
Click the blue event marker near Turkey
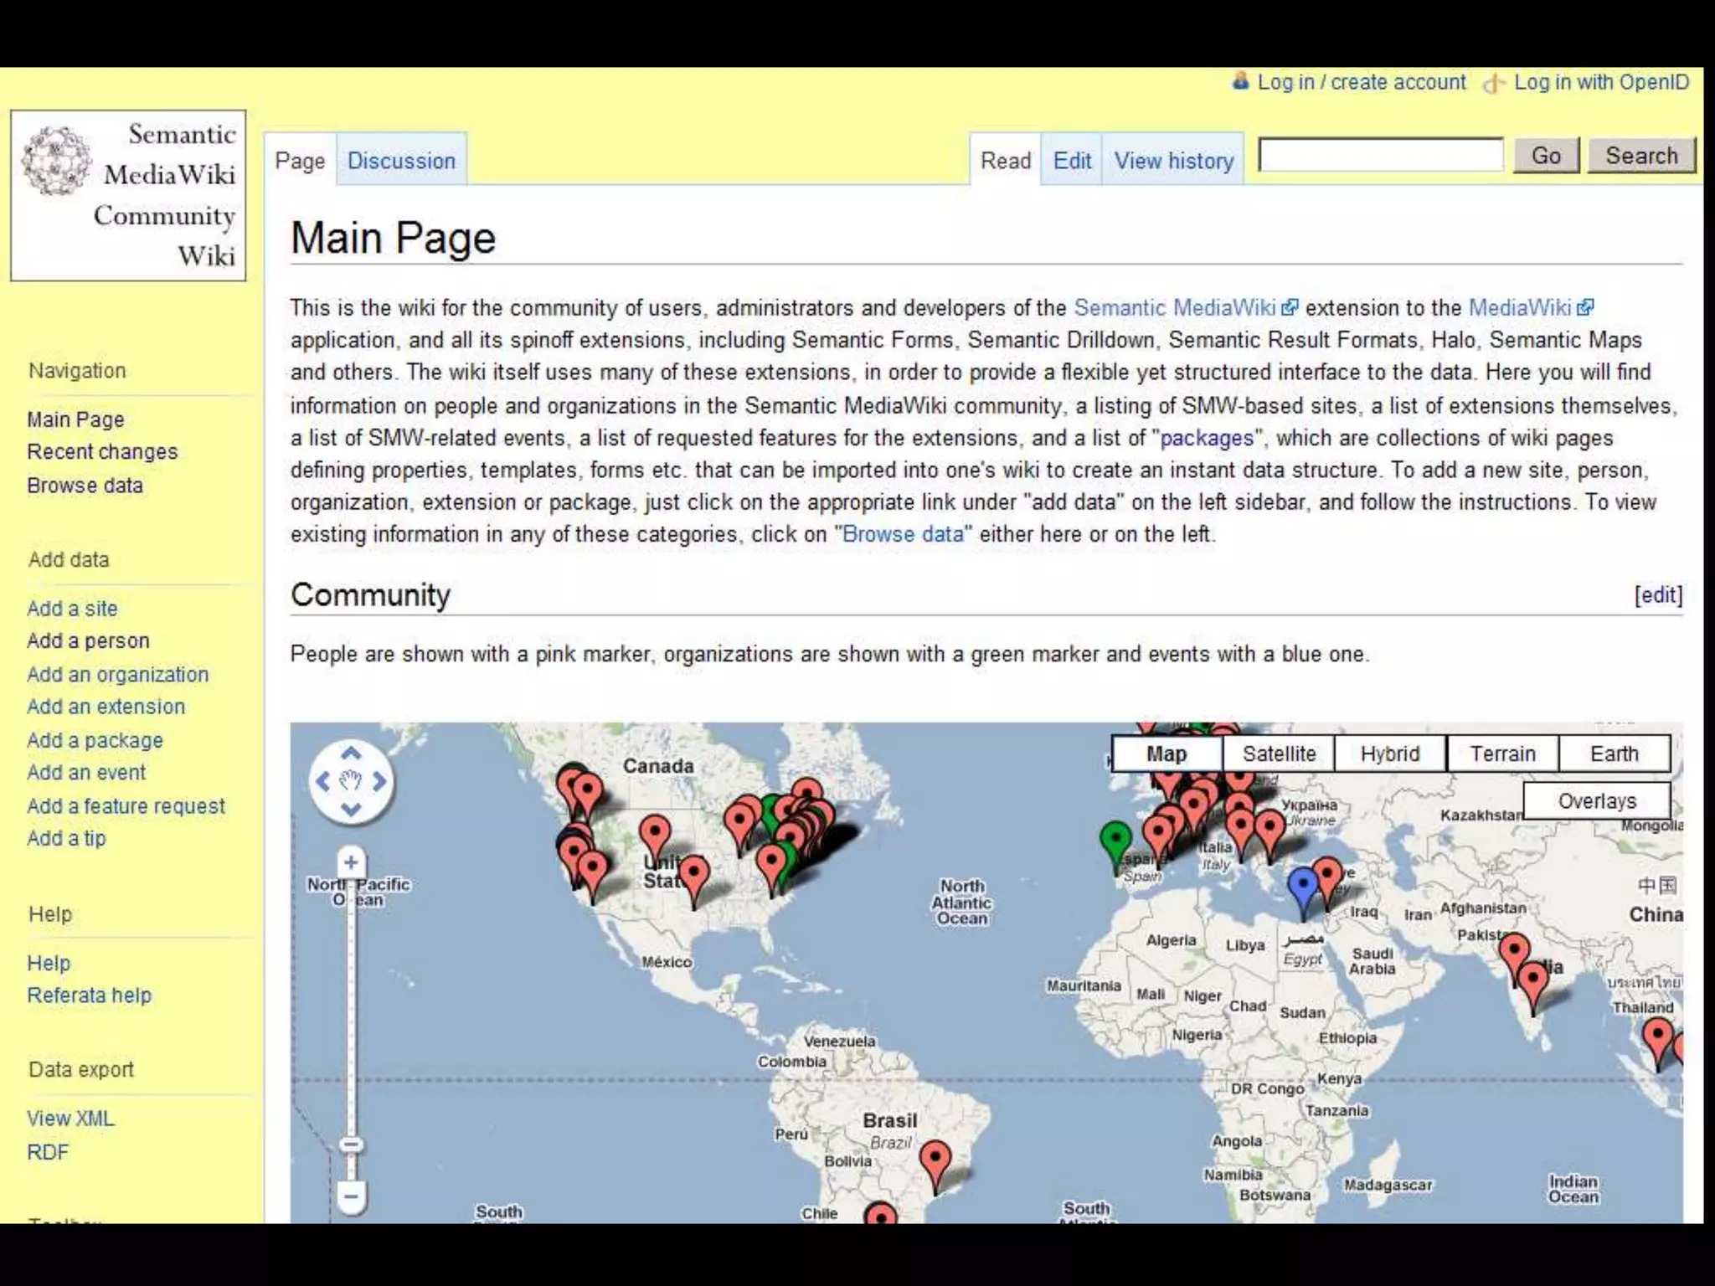[1302, 885]
